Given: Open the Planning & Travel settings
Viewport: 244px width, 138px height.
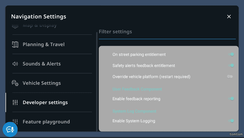Looking at the screenshot, I should coord(44,45).
